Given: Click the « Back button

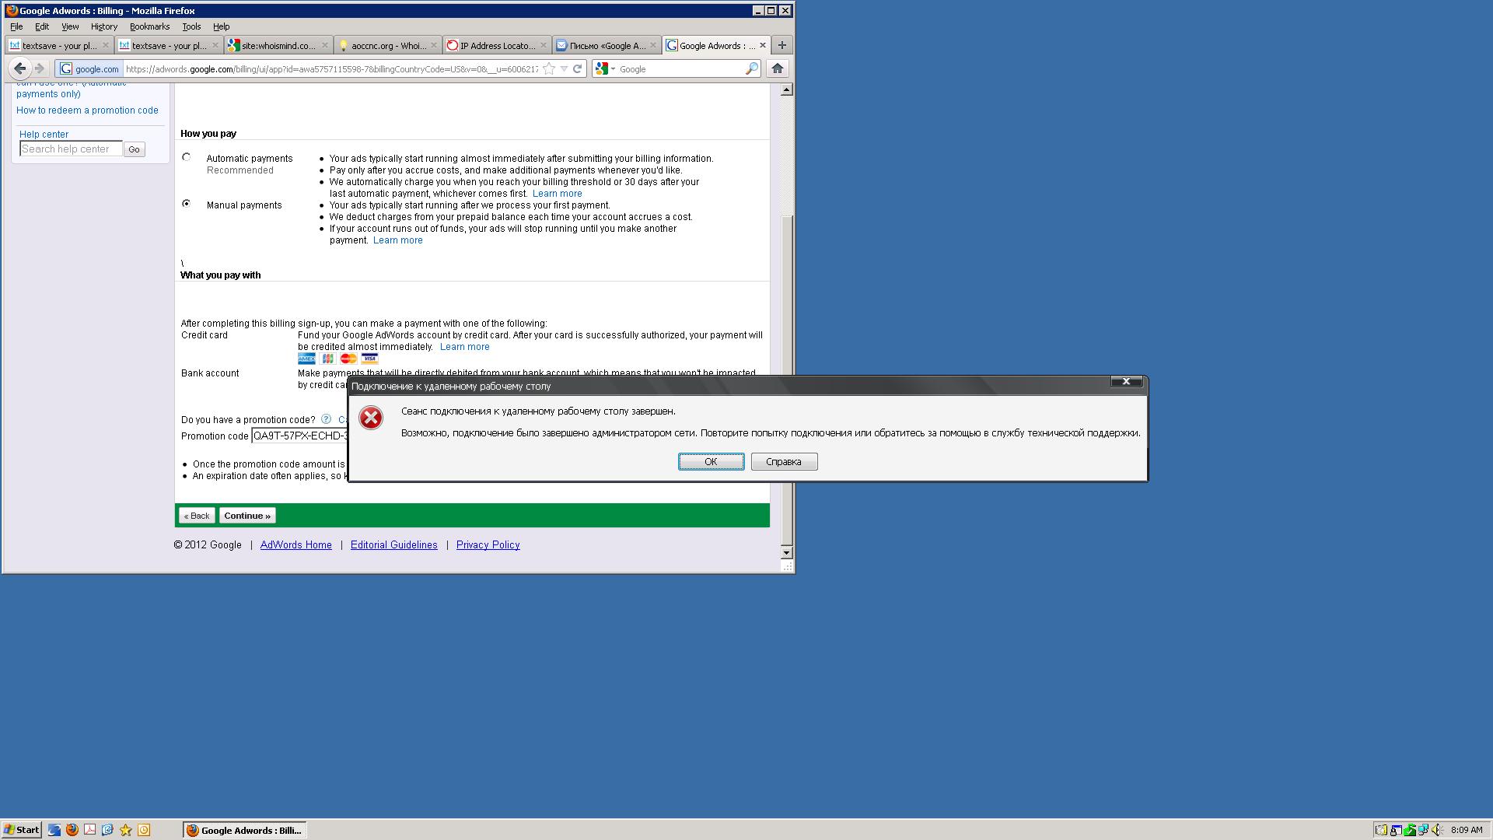Looking at the screenshot, I should [x=197, y=516].
